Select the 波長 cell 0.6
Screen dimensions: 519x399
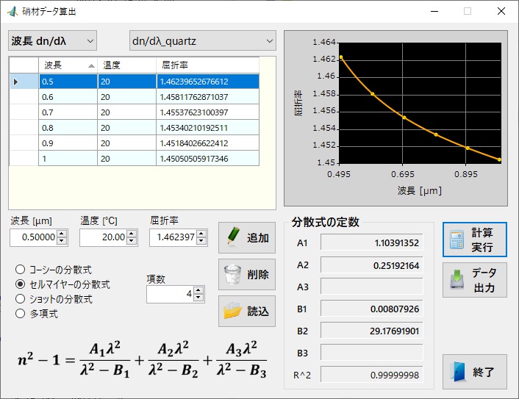68,97
